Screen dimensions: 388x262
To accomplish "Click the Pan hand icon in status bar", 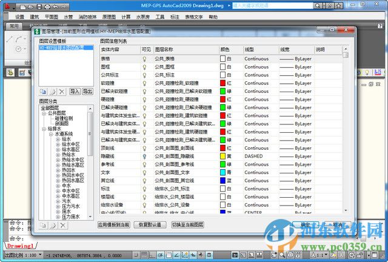I will point(274,255).
